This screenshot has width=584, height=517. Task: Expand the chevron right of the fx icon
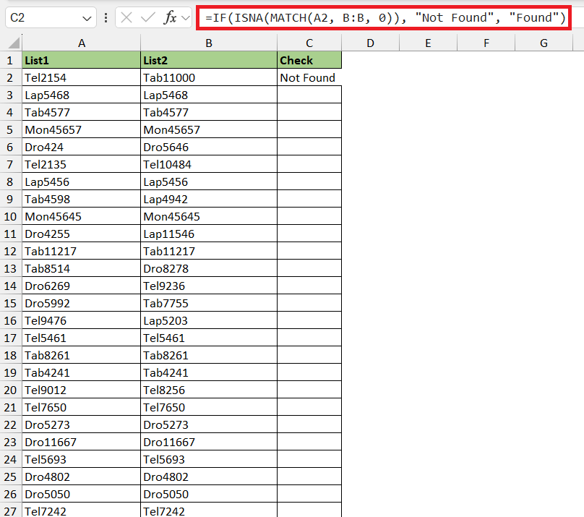click(186, 18)
